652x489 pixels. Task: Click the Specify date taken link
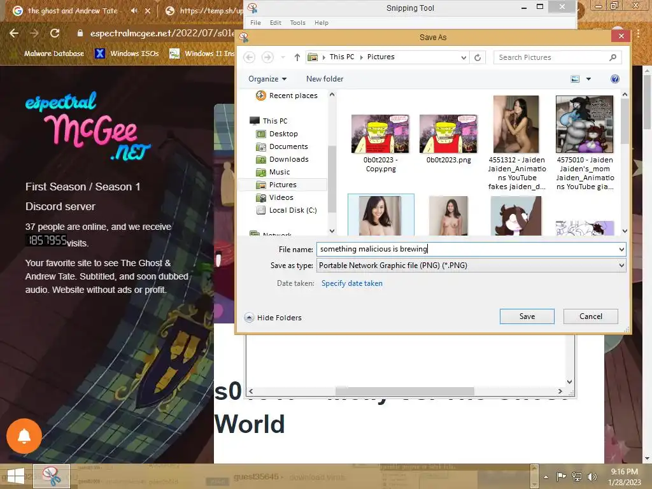tap(351, 283)
